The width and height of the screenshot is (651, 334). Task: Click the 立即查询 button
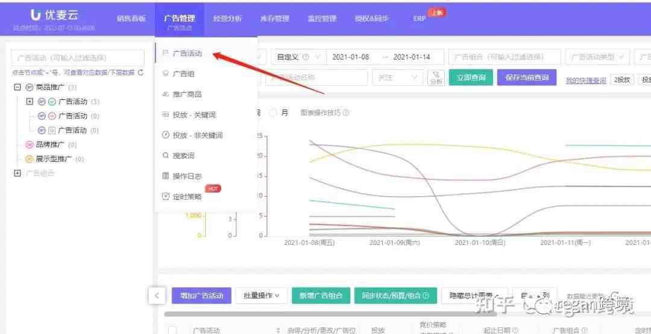tap(471, 78)
